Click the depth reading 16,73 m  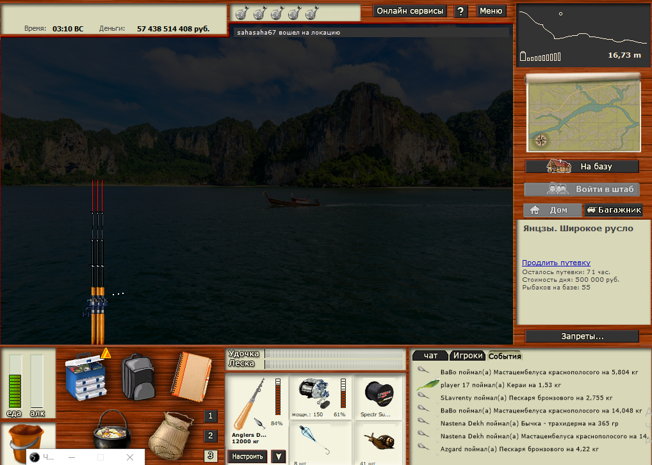click(x=624, y=55)
